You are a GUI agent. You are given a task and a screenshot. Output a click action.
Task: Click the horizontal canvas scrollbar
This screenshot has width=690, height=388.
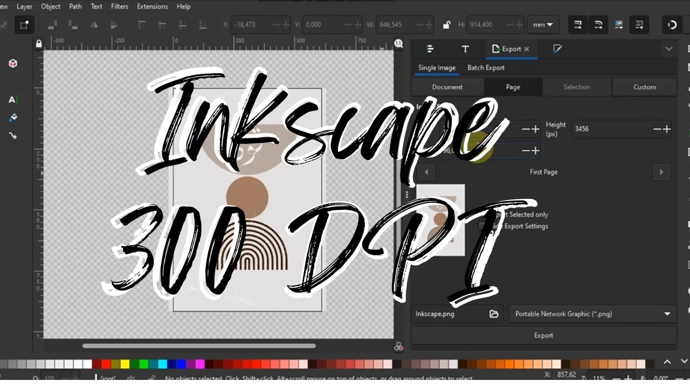[x=199, y=346]
